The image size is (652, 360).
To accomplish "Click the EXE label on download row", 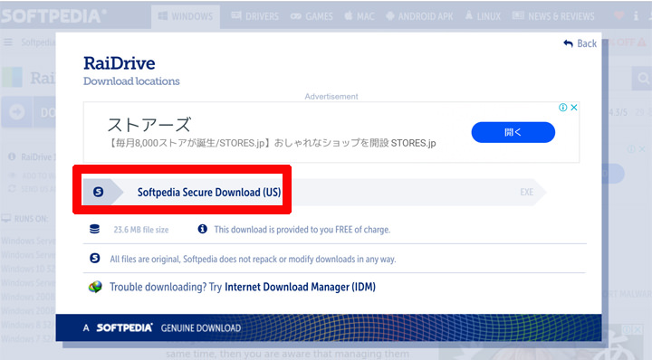I will coord(526,193).
